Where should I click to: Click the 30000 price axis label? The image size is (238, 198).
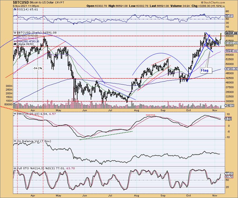[x=229, y=101]
